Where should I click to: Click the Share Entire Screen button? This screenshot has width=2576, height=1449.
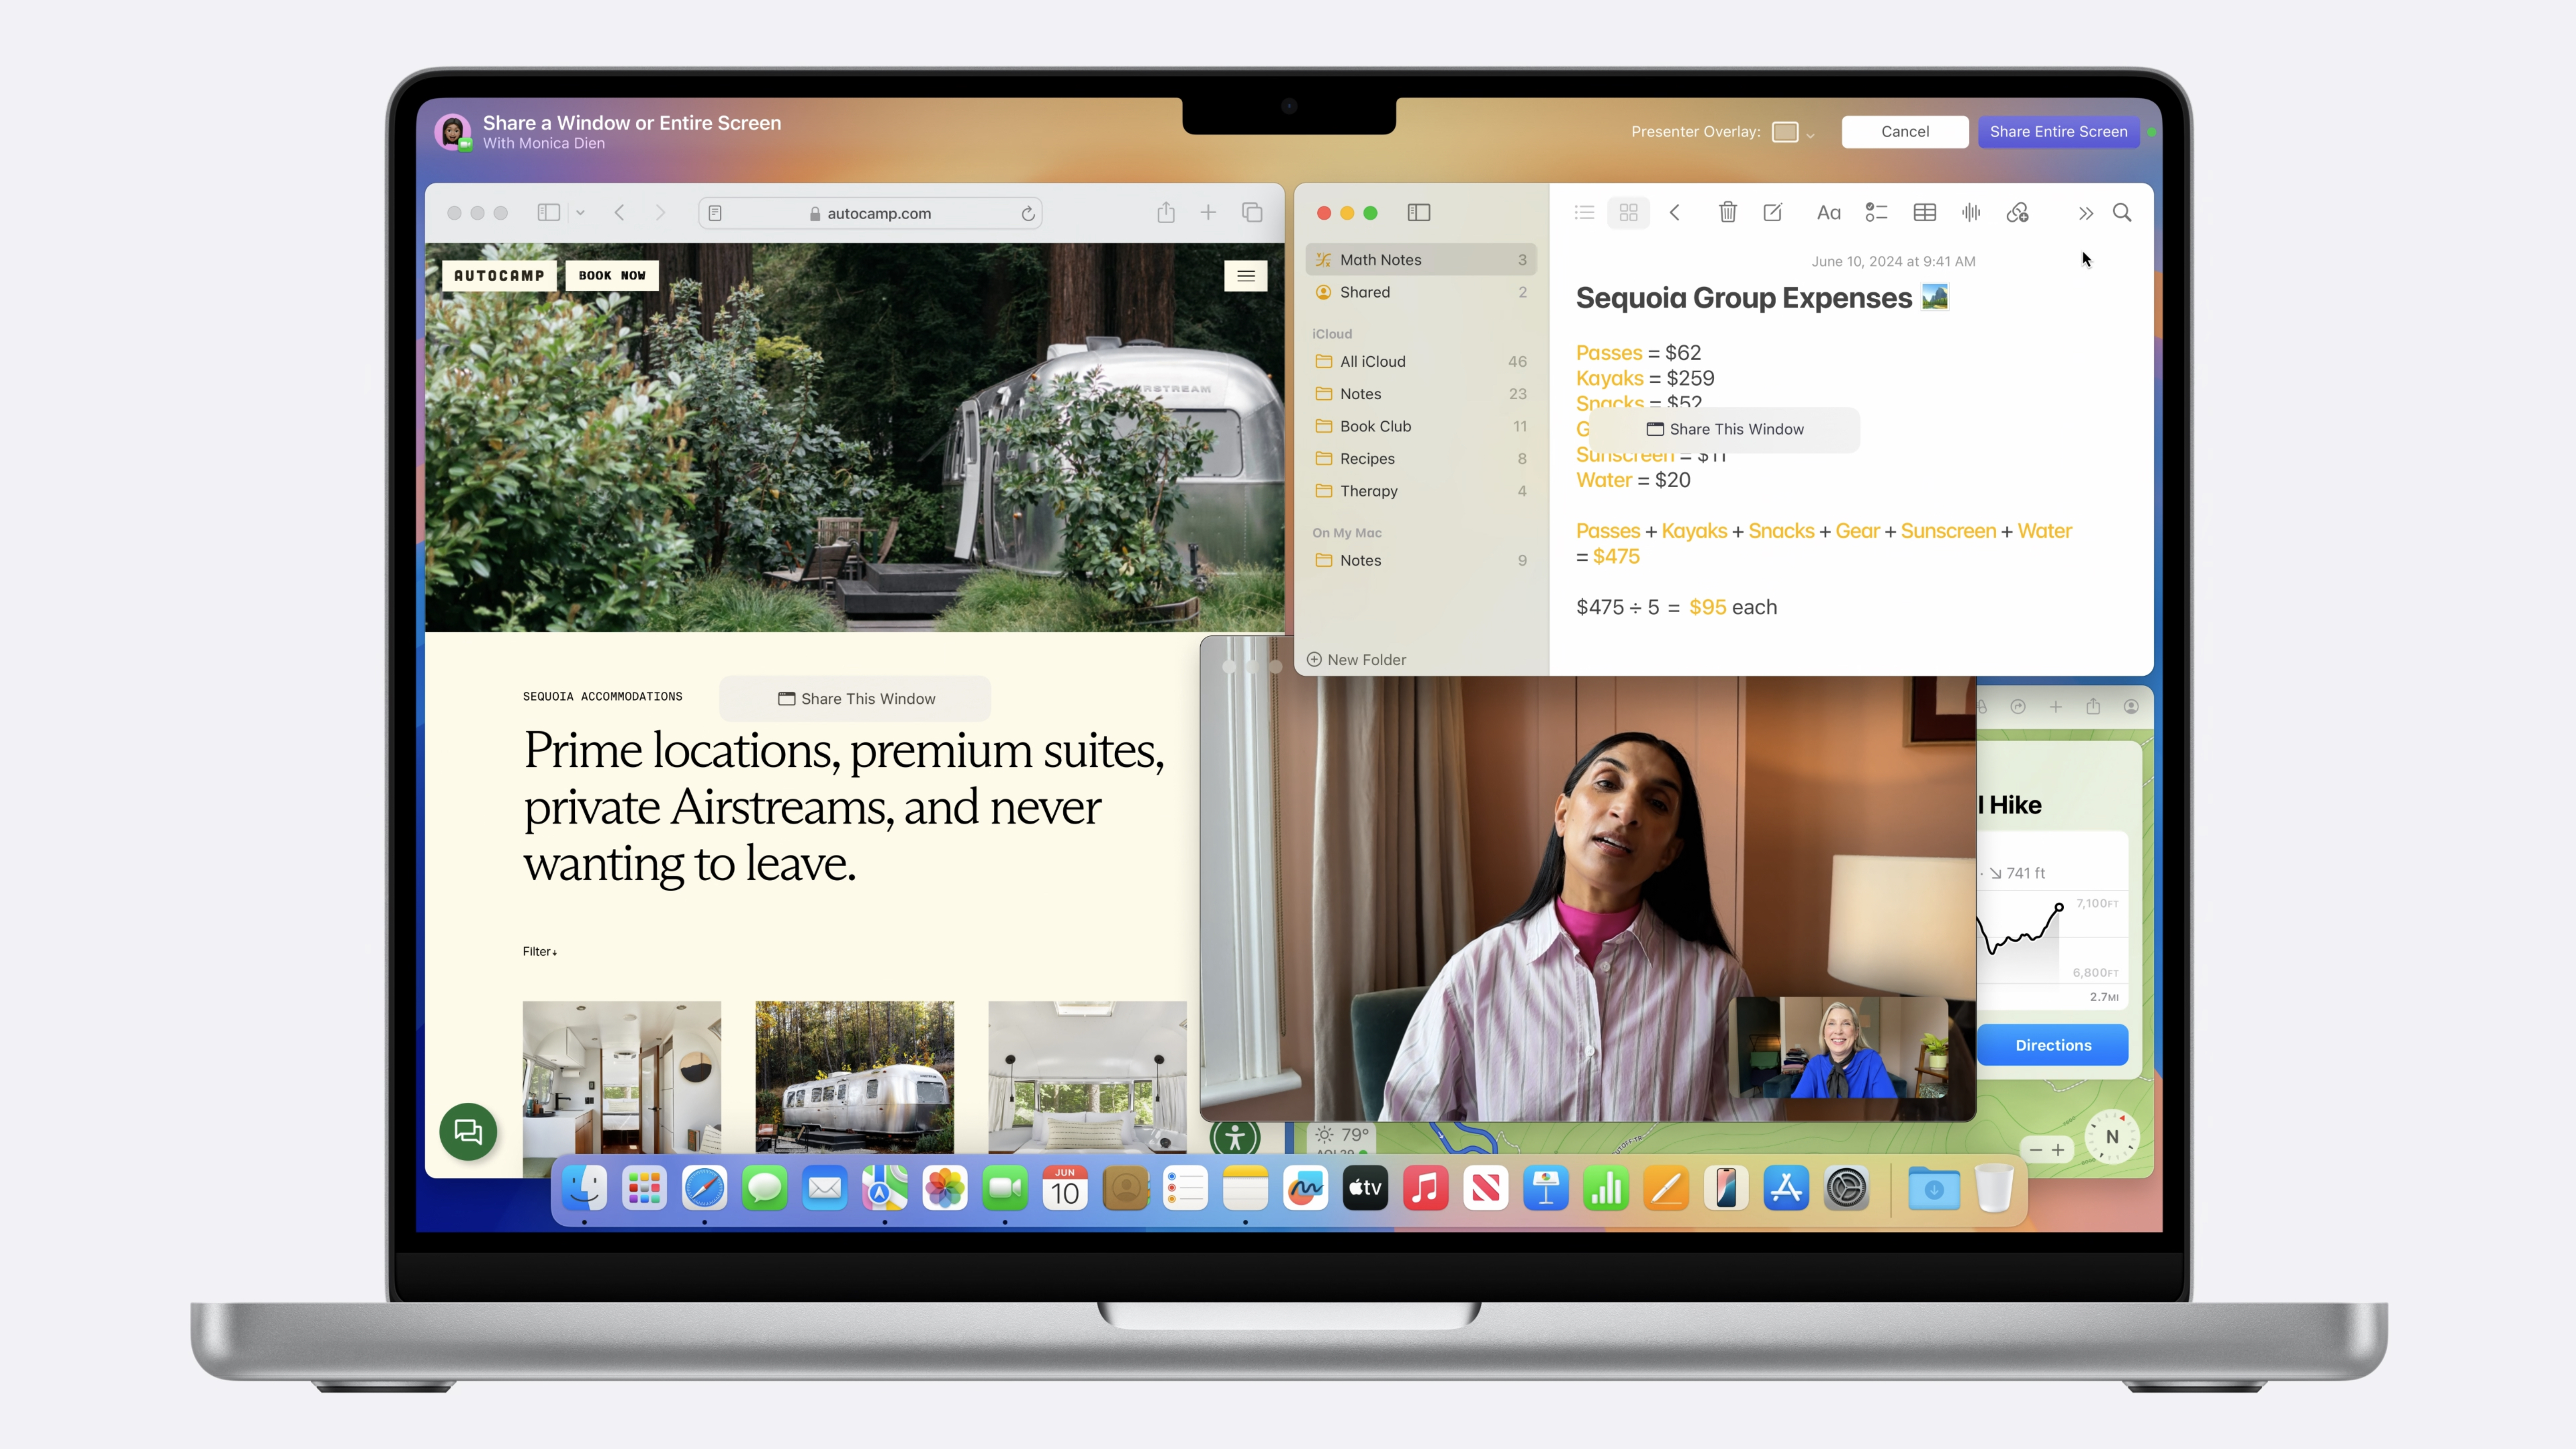2058,131
